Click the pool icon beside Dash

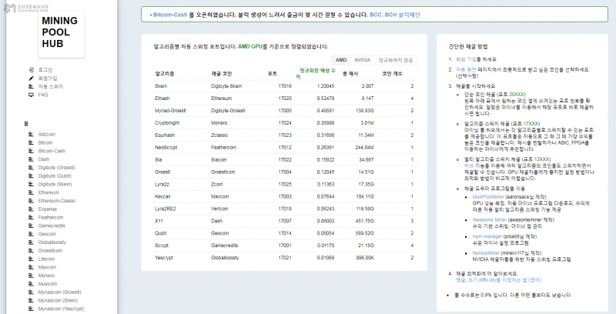coord(32,159)
